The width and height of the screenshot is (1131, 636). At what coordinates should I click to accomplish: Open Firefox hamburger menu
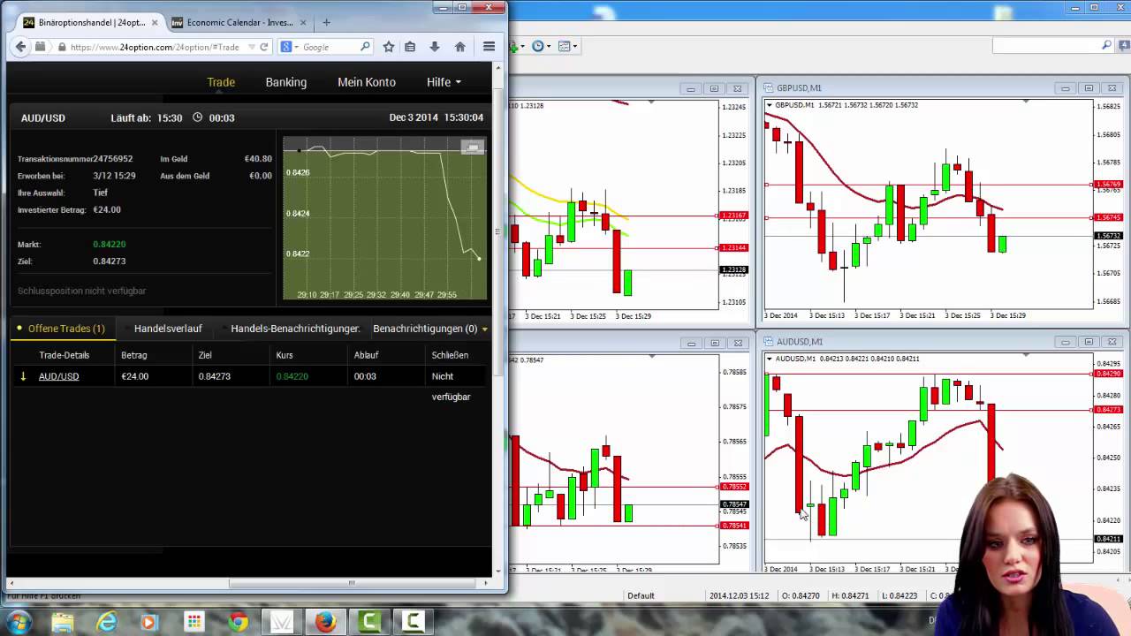point(489,47)
